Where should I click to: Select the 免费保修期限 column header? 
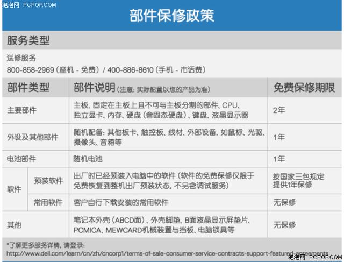[304, 88]
